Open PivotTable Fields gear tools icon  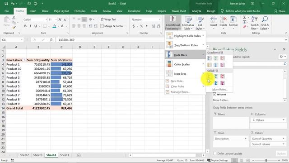coord(281,57)
